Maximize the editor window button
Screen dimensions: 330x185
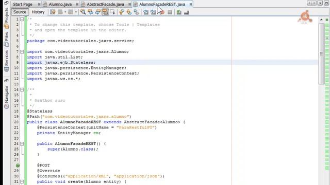click(326, 3)
